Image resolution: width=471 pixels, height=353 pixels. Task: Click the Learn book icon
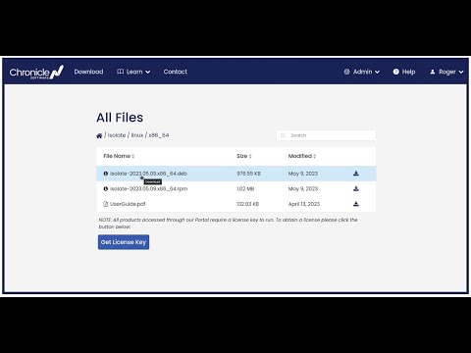click(120, 72)
